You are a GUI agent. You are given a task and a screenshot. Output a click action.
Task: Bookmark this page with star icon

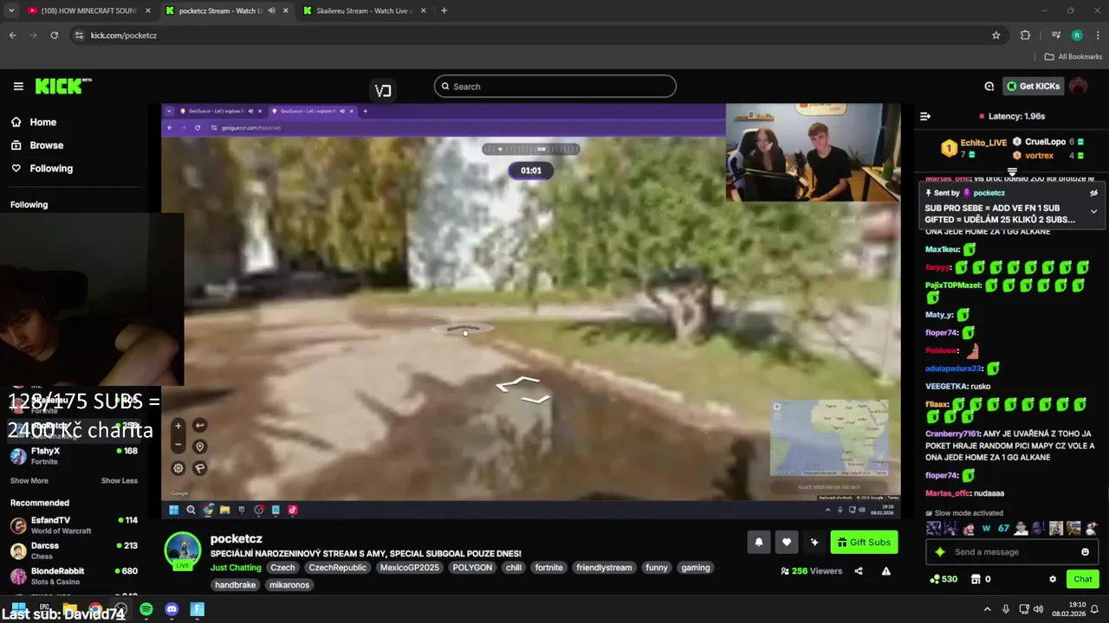[x=996, y=35]
